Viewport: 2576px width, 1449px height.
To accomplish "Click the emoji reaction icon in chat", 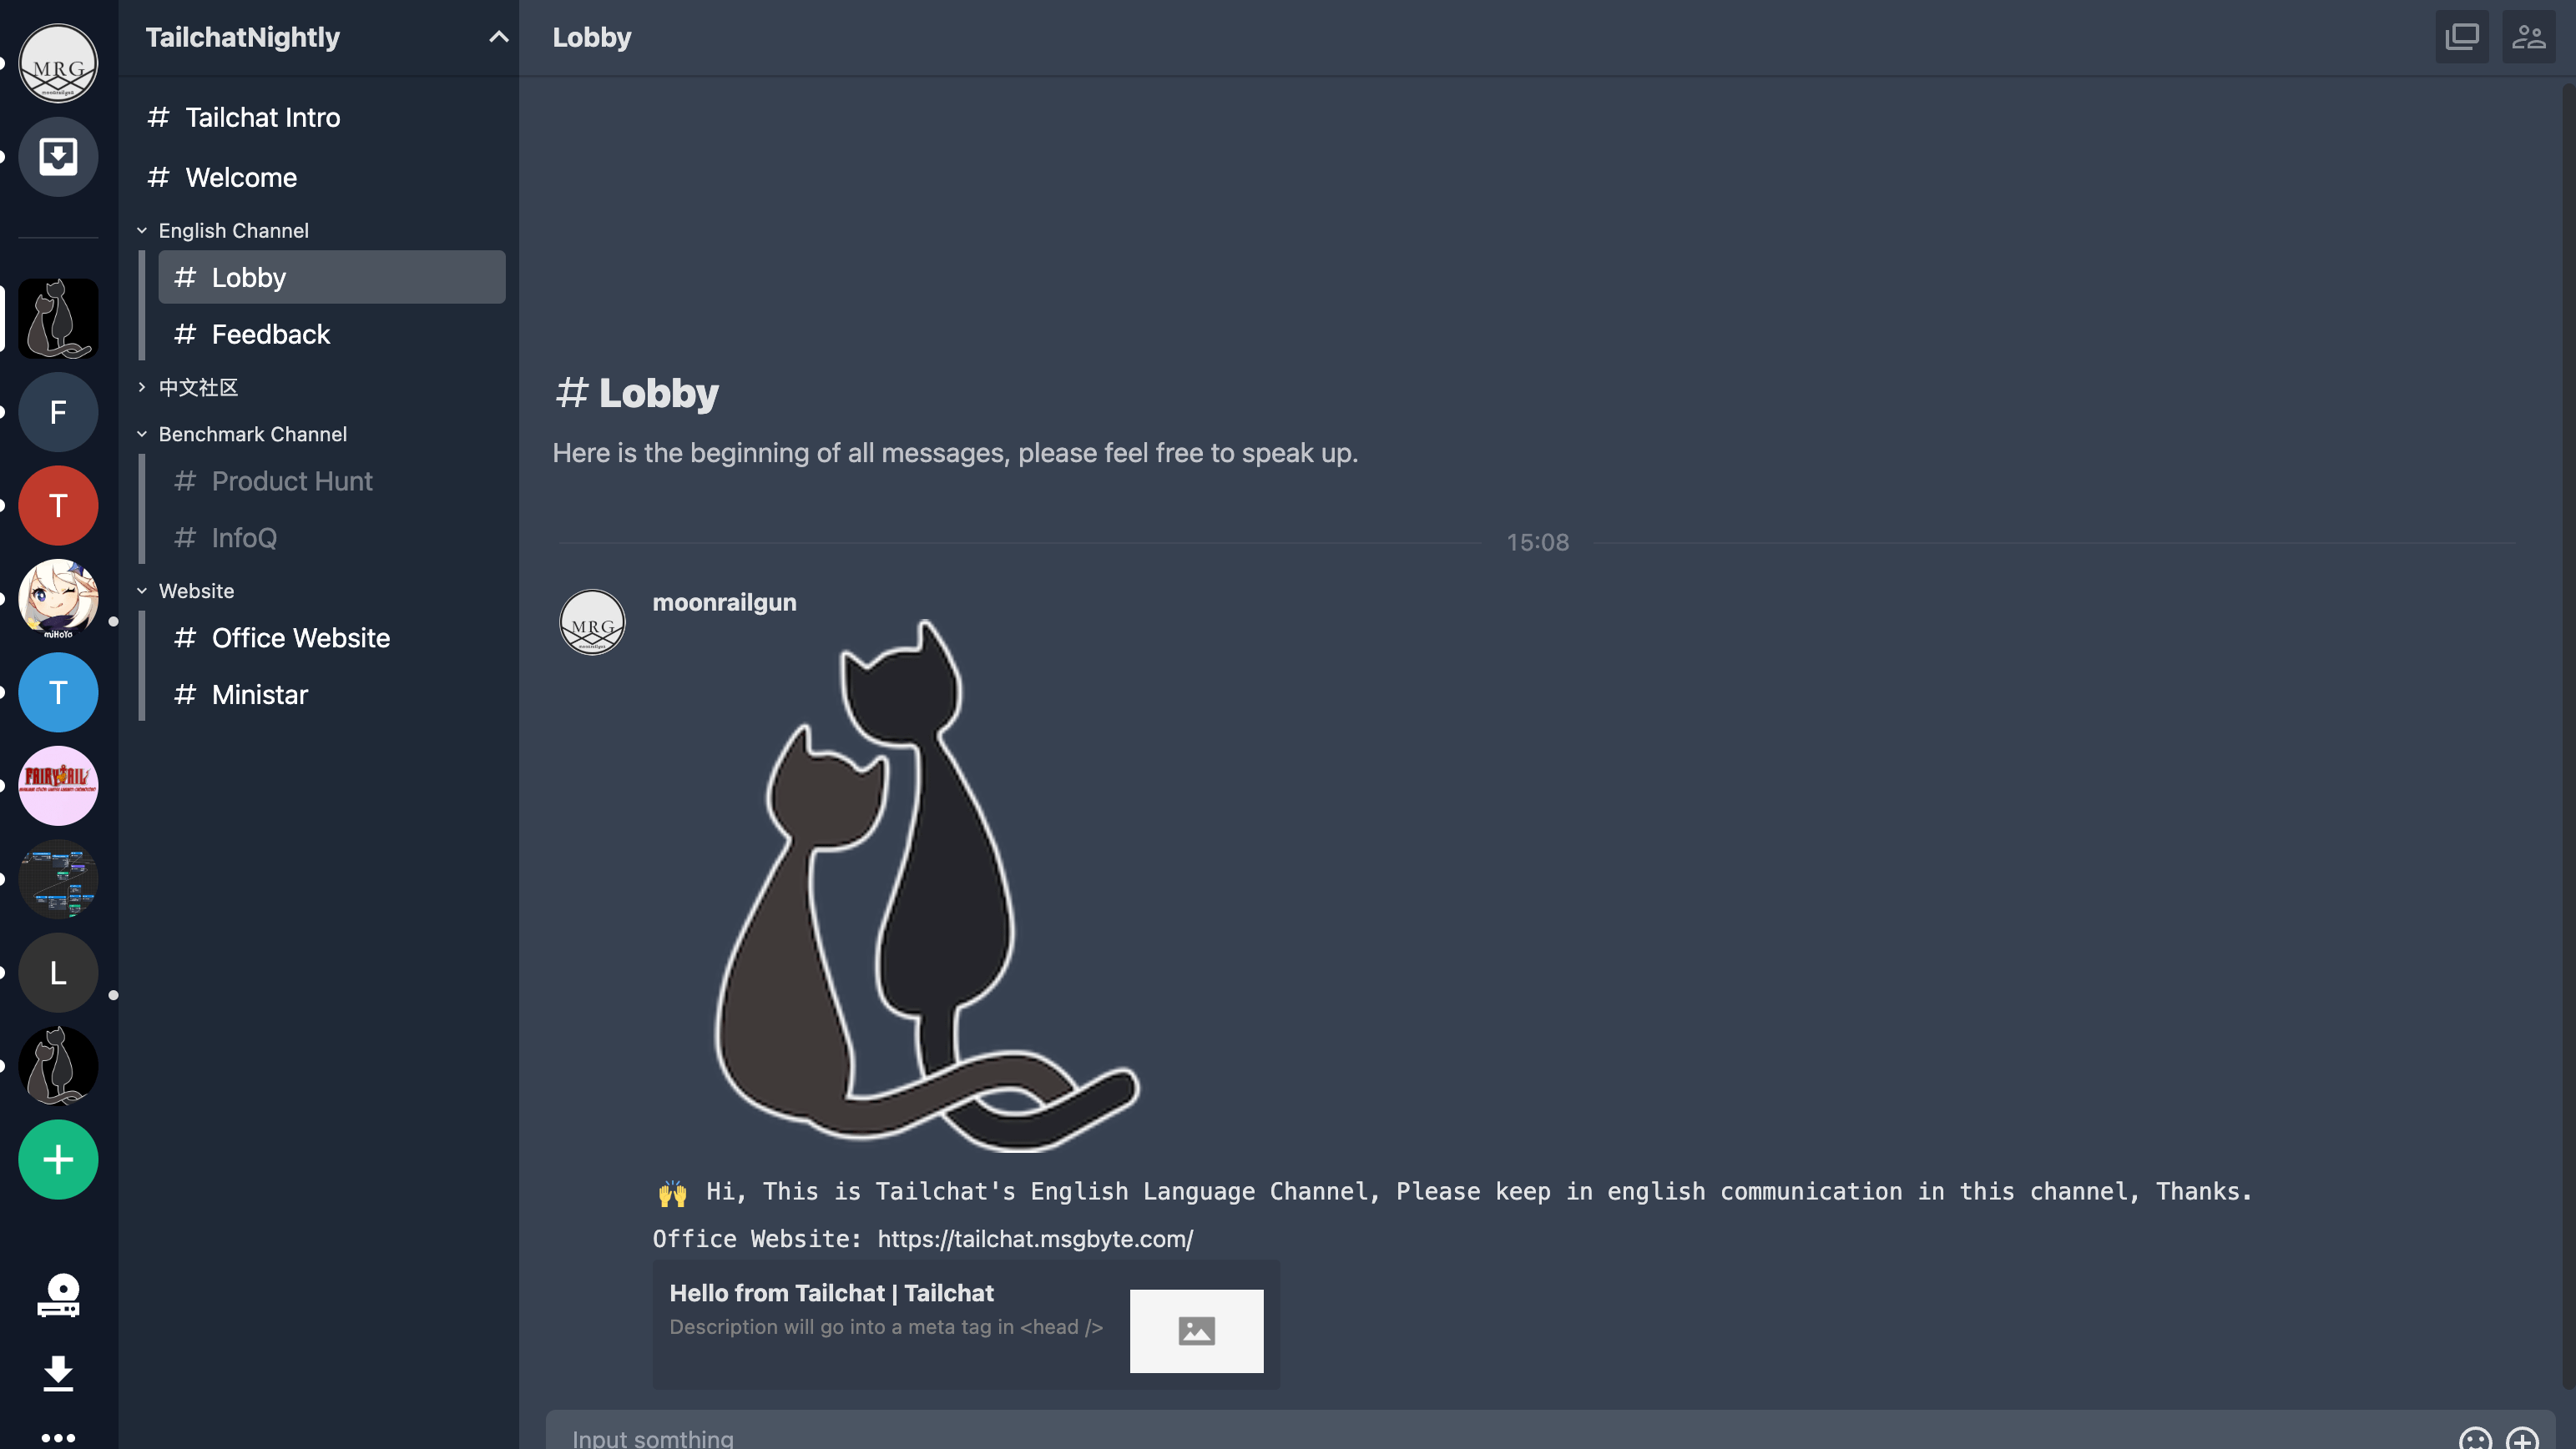I will pos(2475,1435).
